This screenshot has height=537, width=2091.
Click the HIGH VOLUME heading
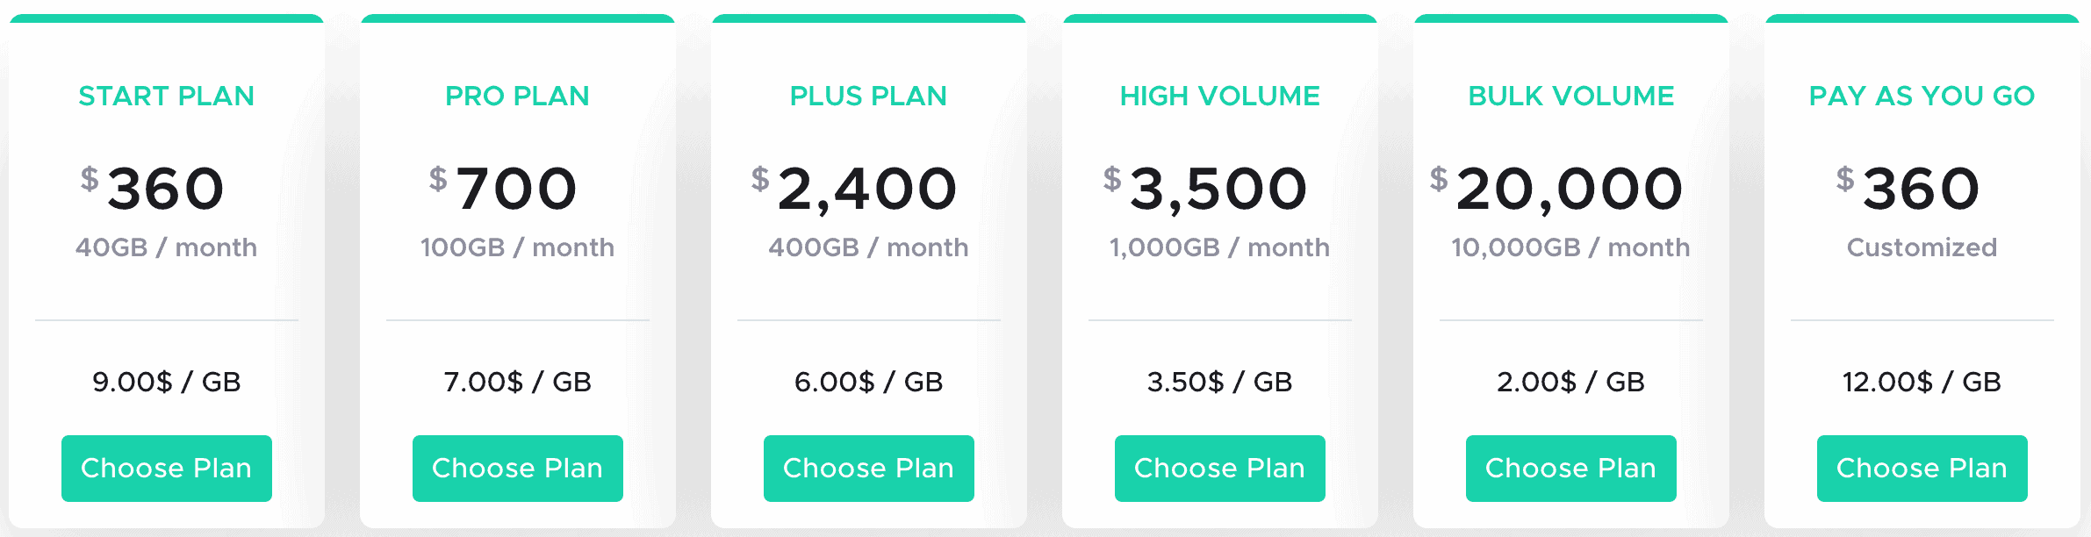click(x=1220, y=96)
